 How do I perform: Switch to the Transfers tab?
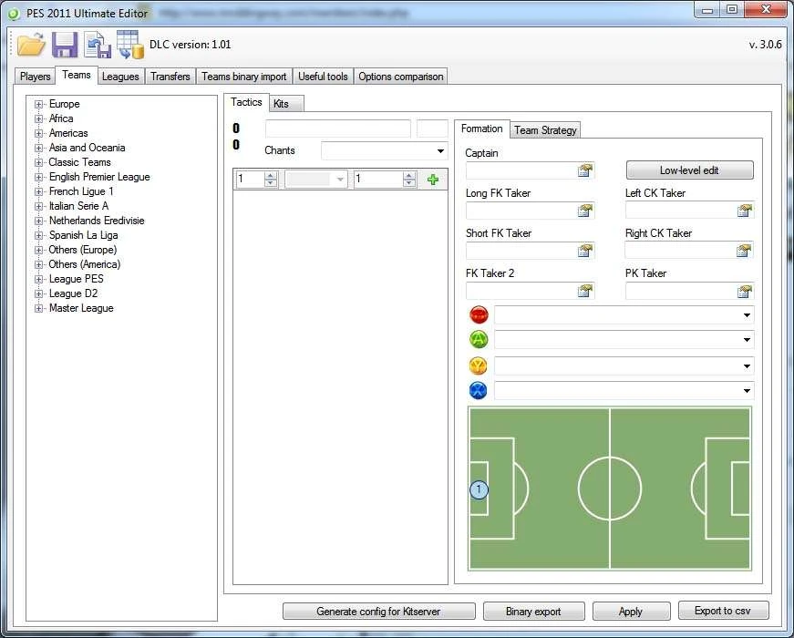[170, 76]
